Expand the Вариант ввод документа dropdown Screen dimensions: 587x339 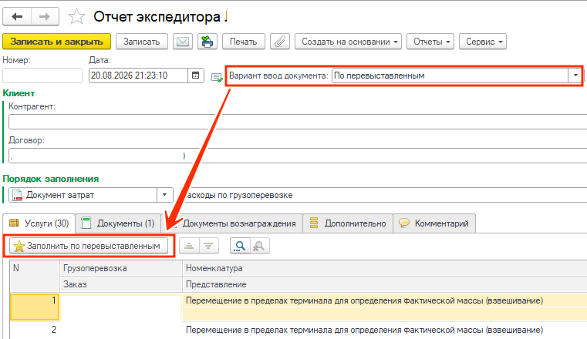[x=575, y=76]
